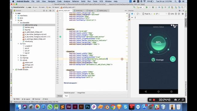
Task: Click the recording widget camera icon
Action: click(175, 100)
